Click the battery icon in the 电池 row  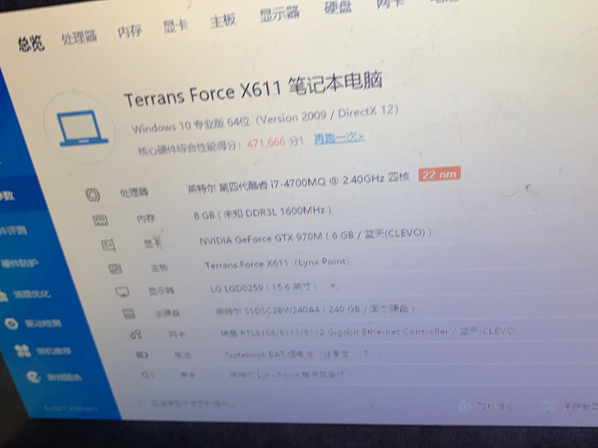(x=142, y=355)
